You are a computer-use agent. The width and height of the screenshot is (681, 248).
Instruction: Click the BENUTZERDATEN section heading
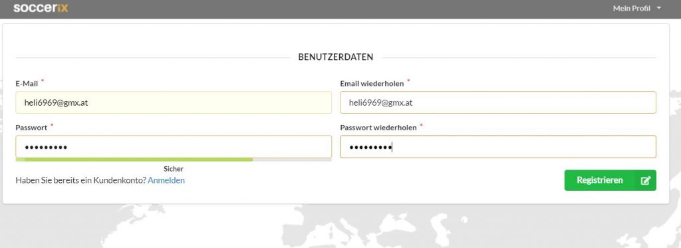tap(336, 57)
